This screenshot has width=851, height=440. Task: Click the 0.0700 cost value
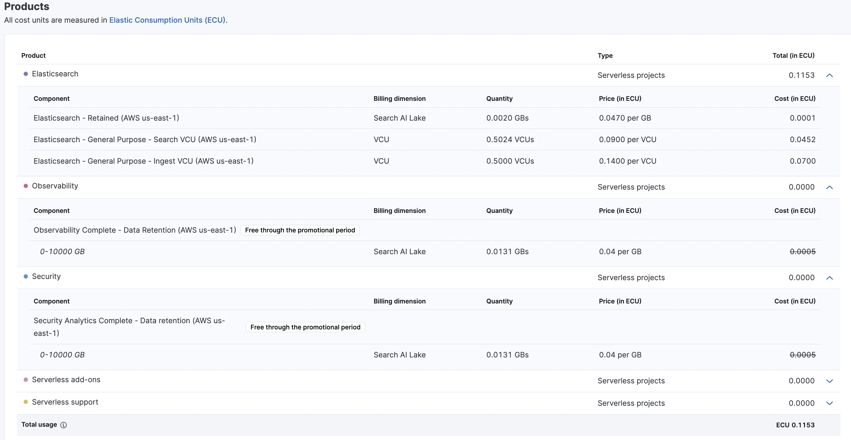click(x=802, y=161)
